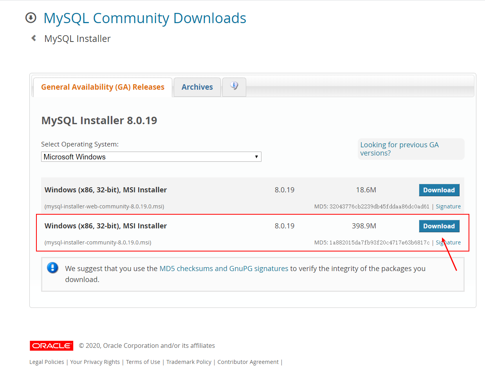Image resolution: width=485 pixels, height=369 pixels.
Task: Download the 398.9M full installer
Action: point(439,226)
